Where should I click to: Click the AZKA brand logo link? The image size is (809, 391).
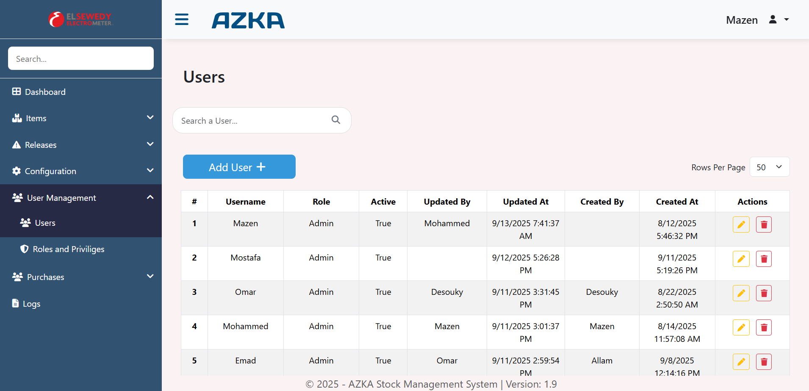(x=248, y=20)
